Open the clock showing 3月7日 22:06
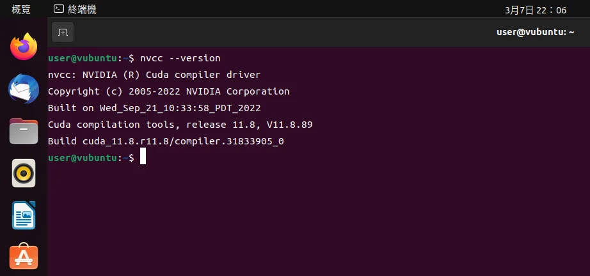 (x=536, y=10)
